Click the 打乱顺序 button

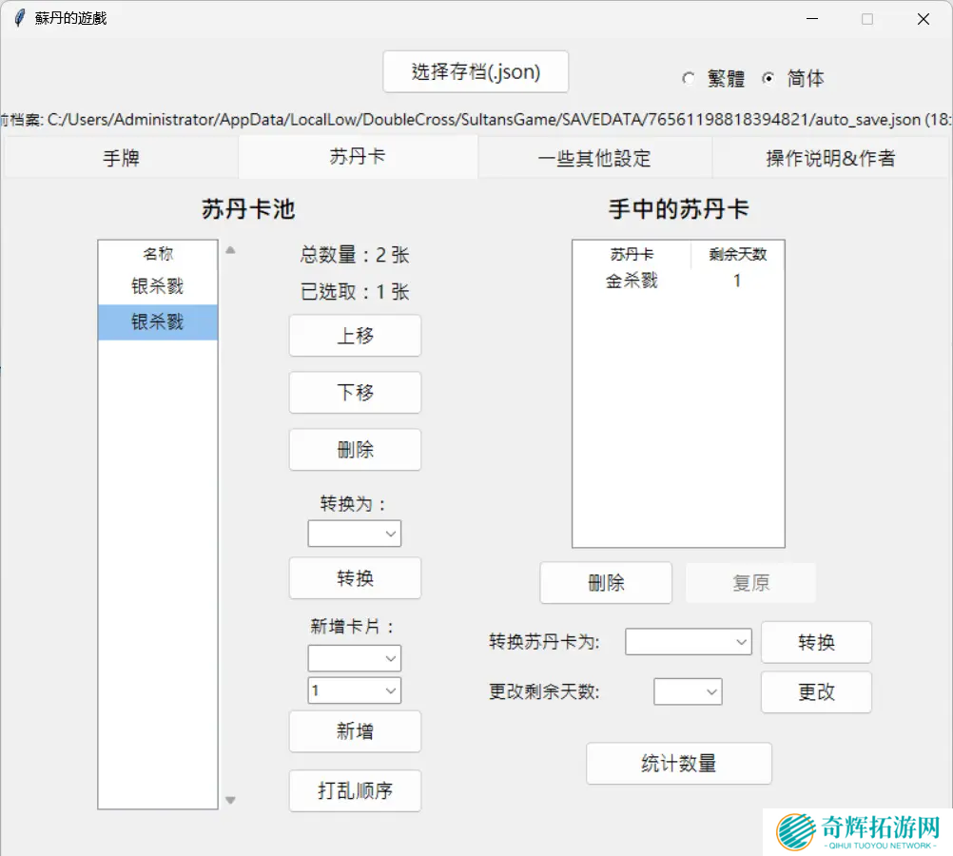pos(355,790)
